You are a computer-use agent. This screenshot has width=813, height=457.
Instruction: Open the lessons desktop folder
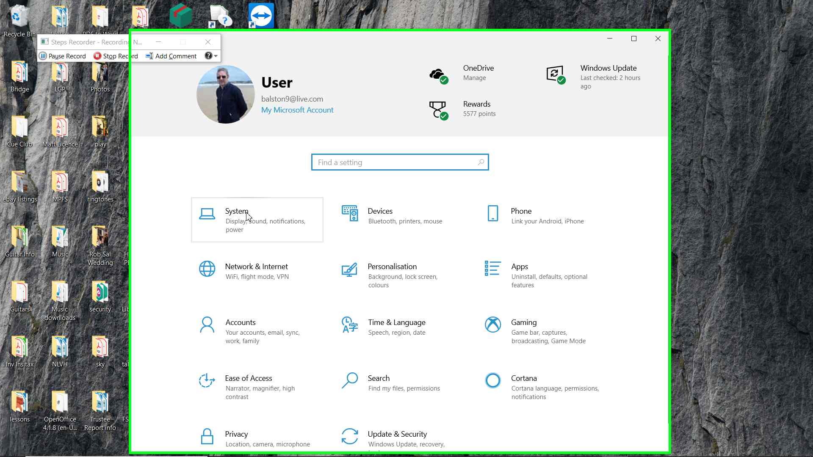(19, 406)
